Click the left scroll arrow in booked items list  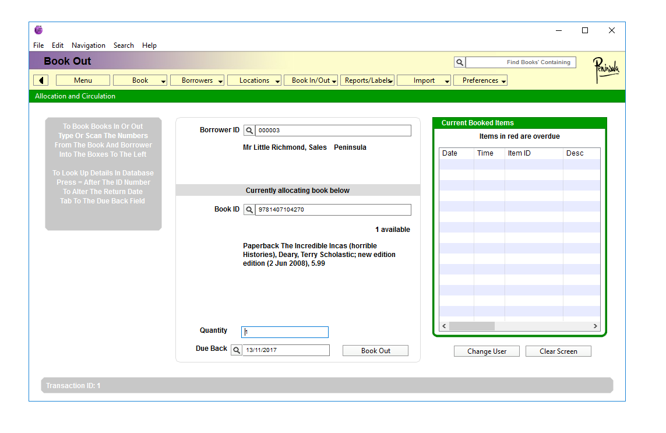[x=444, y=326]
